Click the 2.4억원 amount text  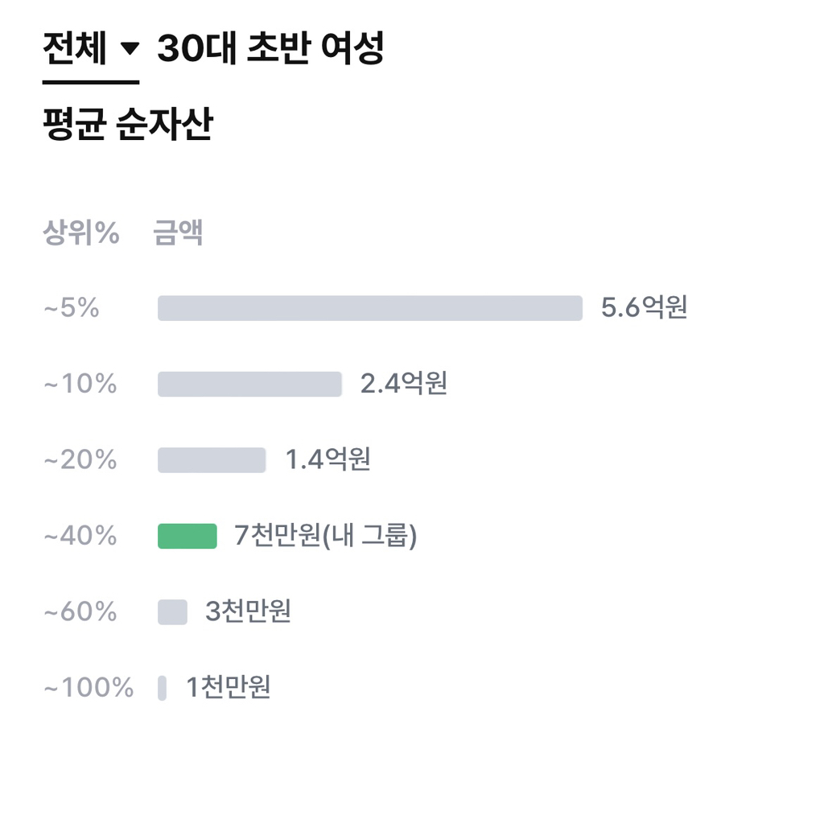(x=403, y=384)
